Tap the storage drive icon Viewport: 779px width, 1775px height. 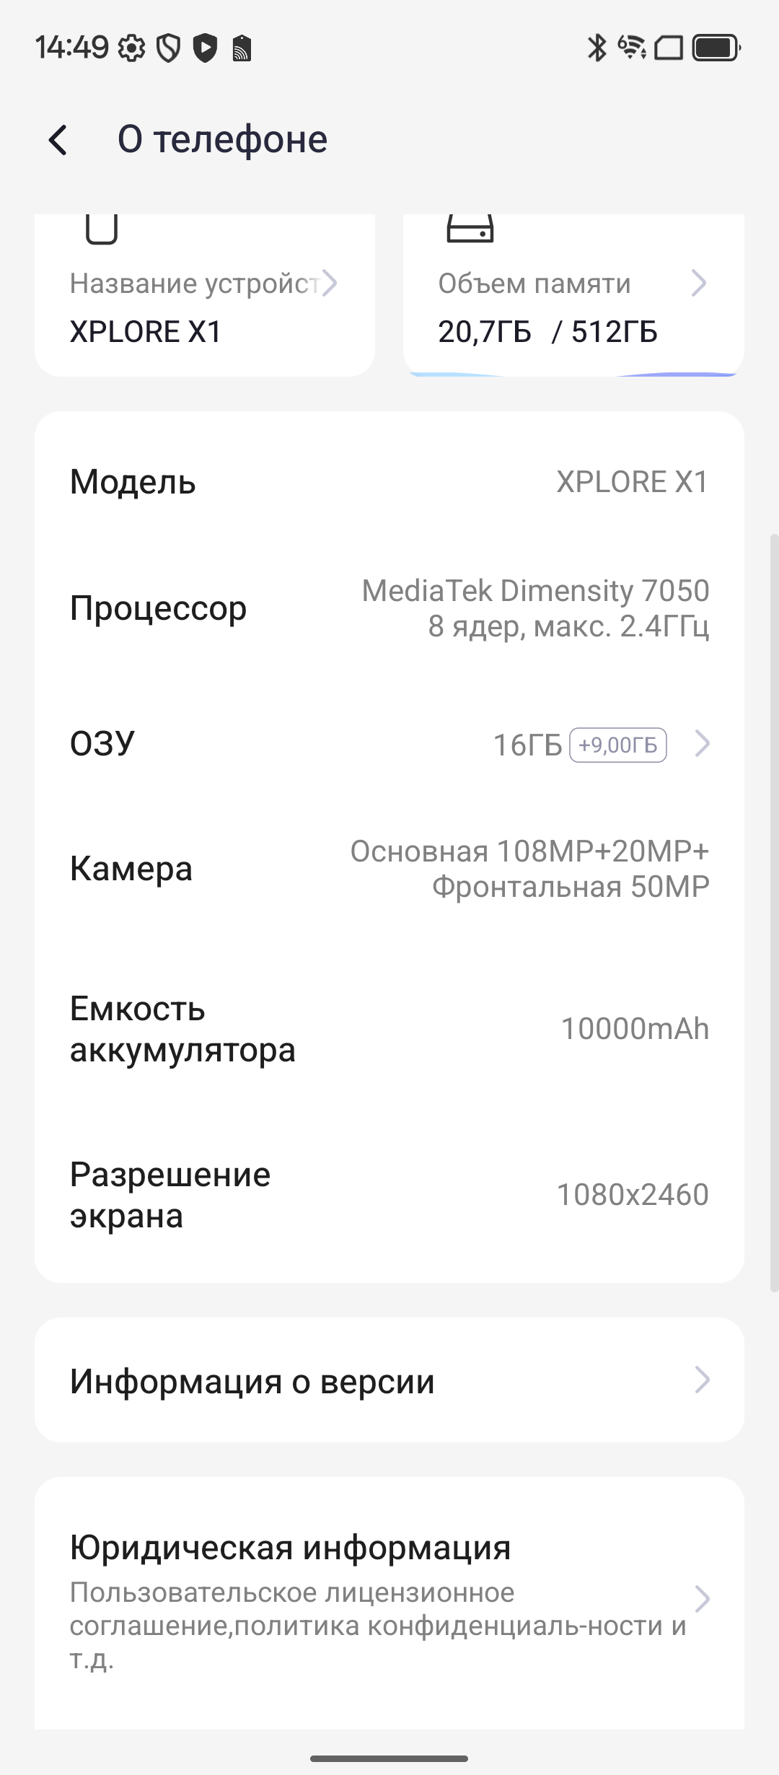pyautogui.click(x=470, y=229)
